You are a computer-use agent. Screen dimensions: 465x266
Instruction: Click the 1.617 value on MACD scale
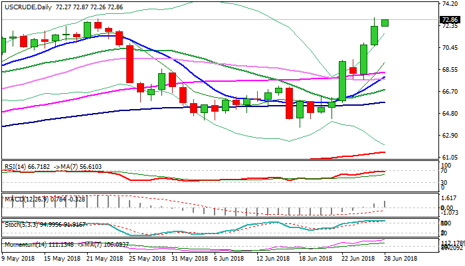click(450, 198)
